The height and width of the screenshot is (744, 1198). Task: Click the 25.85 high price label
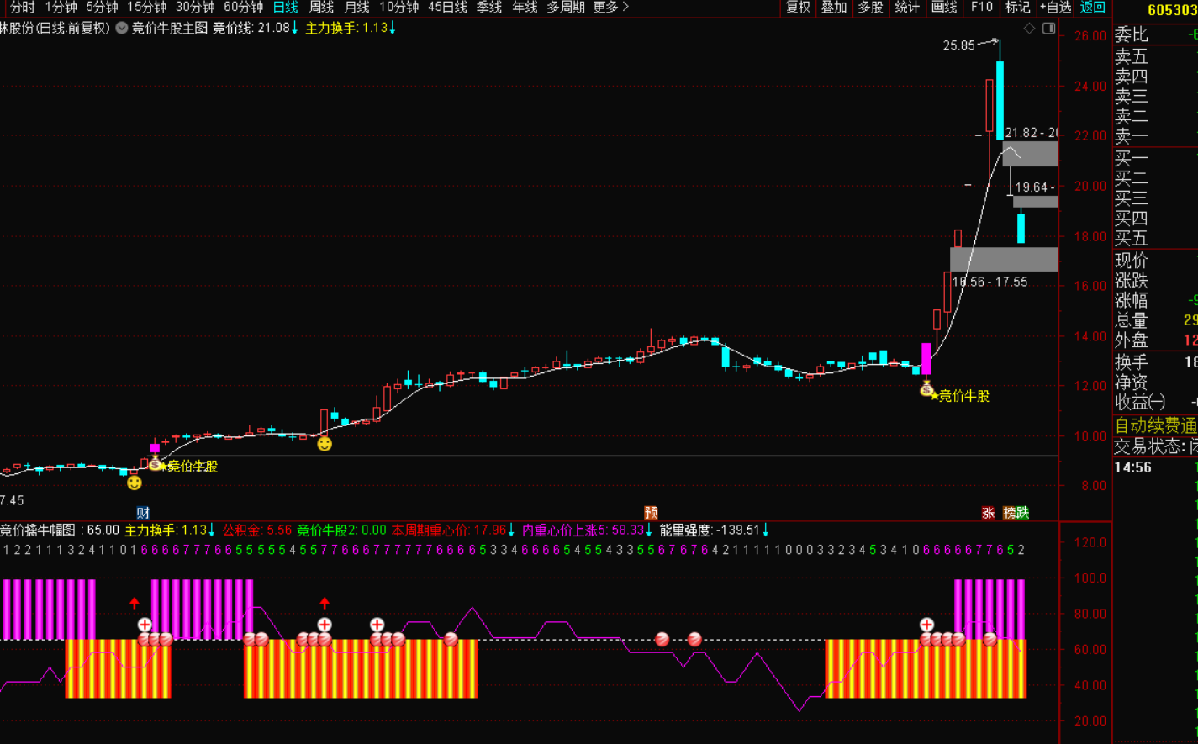coord(958,45)
